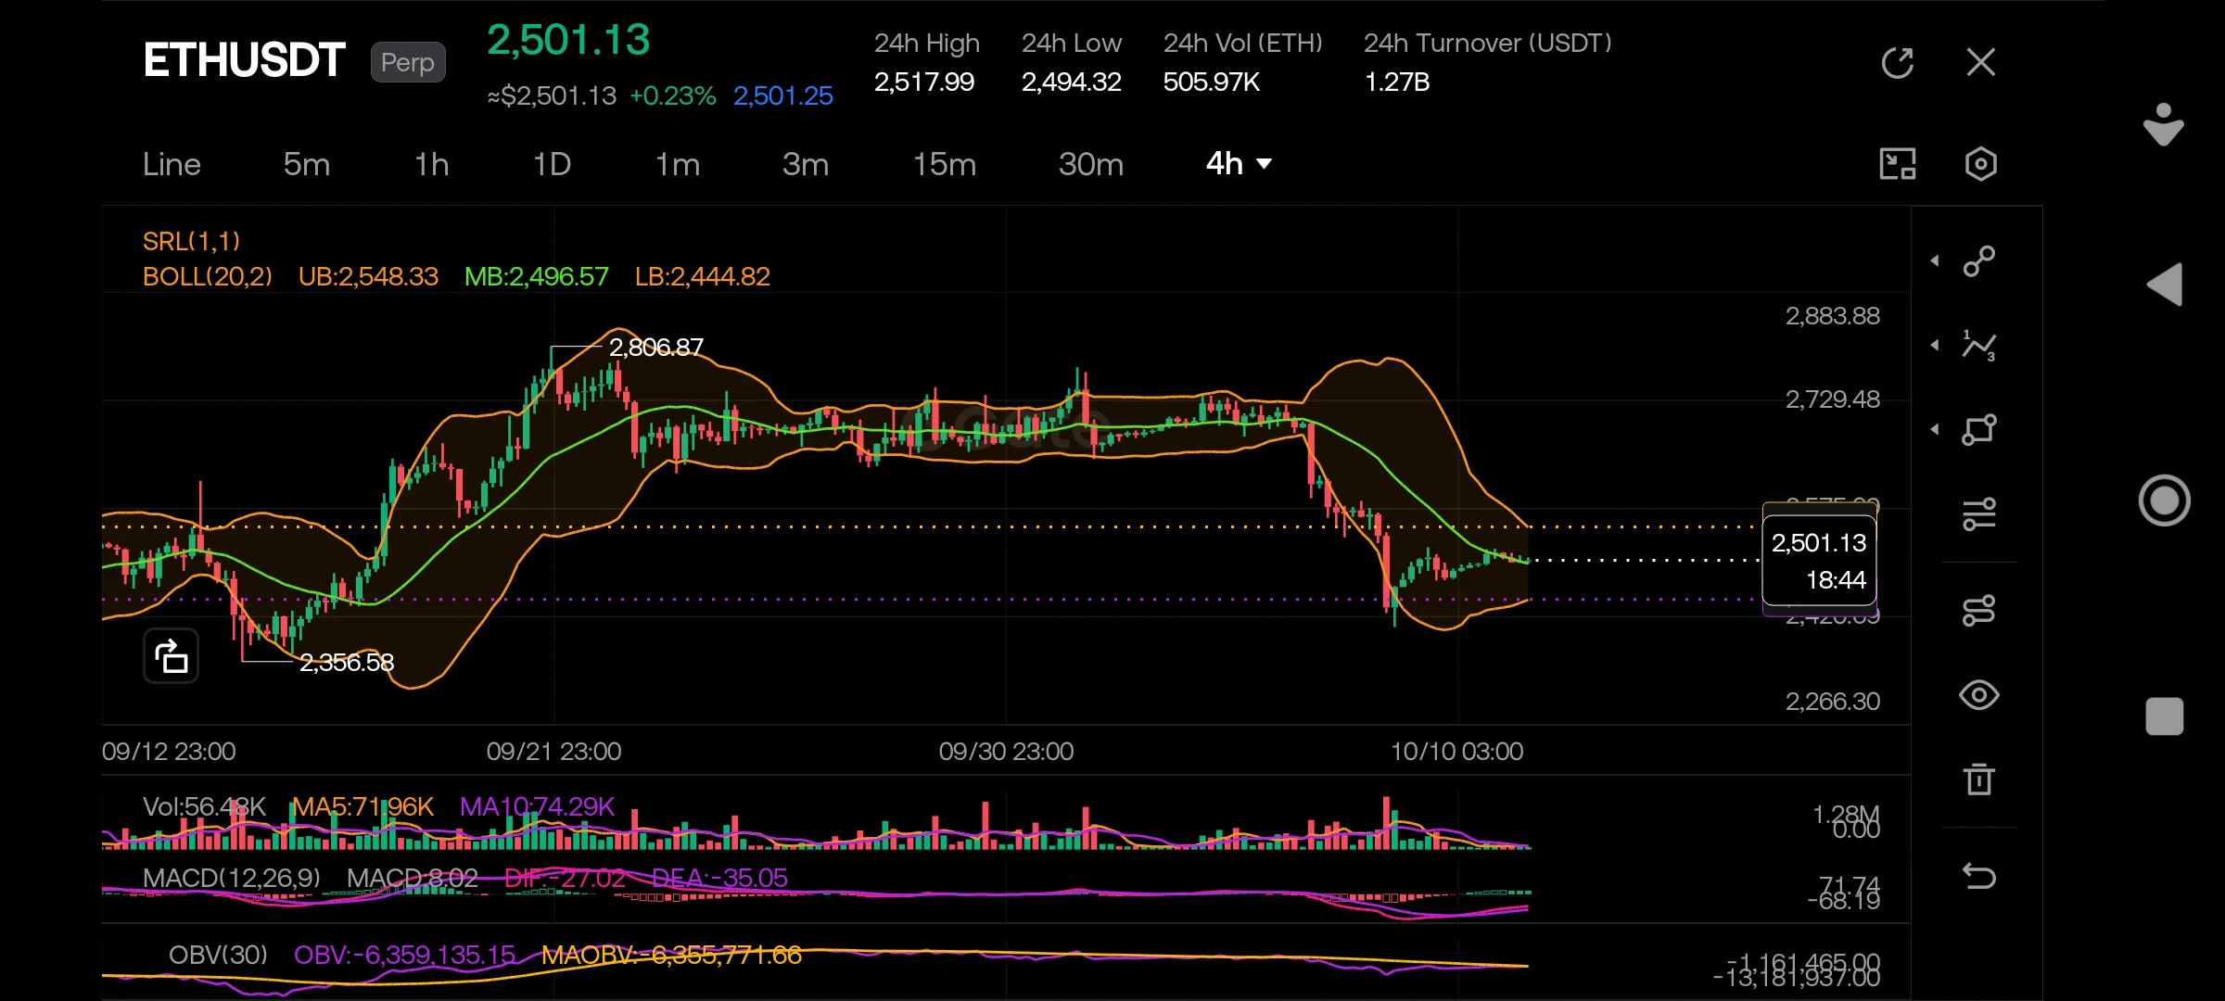Tap the current price tag 2,501.13

tap(1819, 560)
